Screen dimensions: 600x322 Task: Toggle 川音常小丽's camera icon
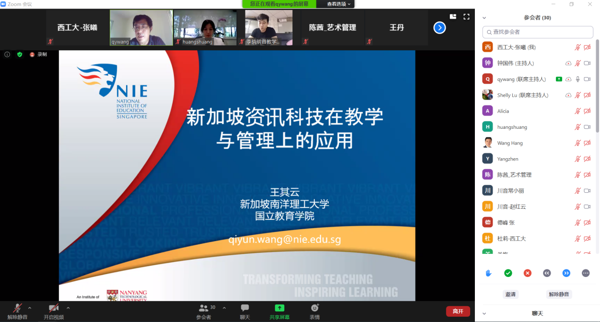(587, 191)
